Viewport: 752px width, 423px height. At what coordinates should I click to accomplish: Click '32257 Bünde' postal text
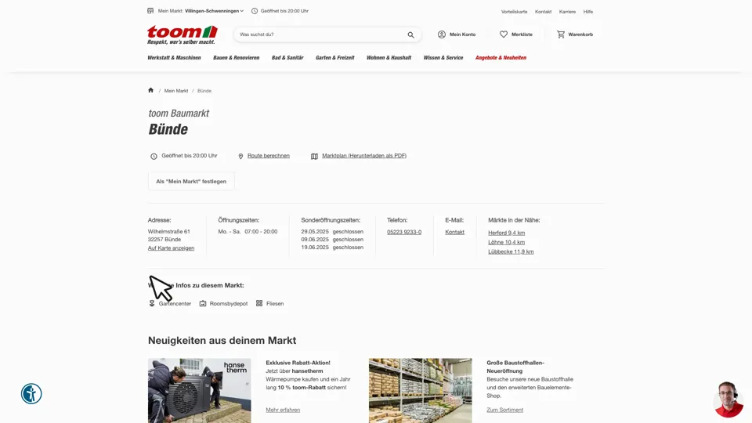click(x=164, y=240)
